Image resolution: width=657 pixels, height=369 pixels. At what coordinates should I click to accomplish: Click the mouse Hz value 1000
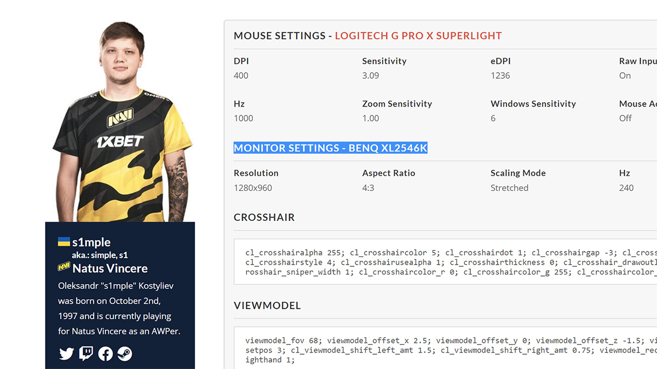click(x=244, y=118)
